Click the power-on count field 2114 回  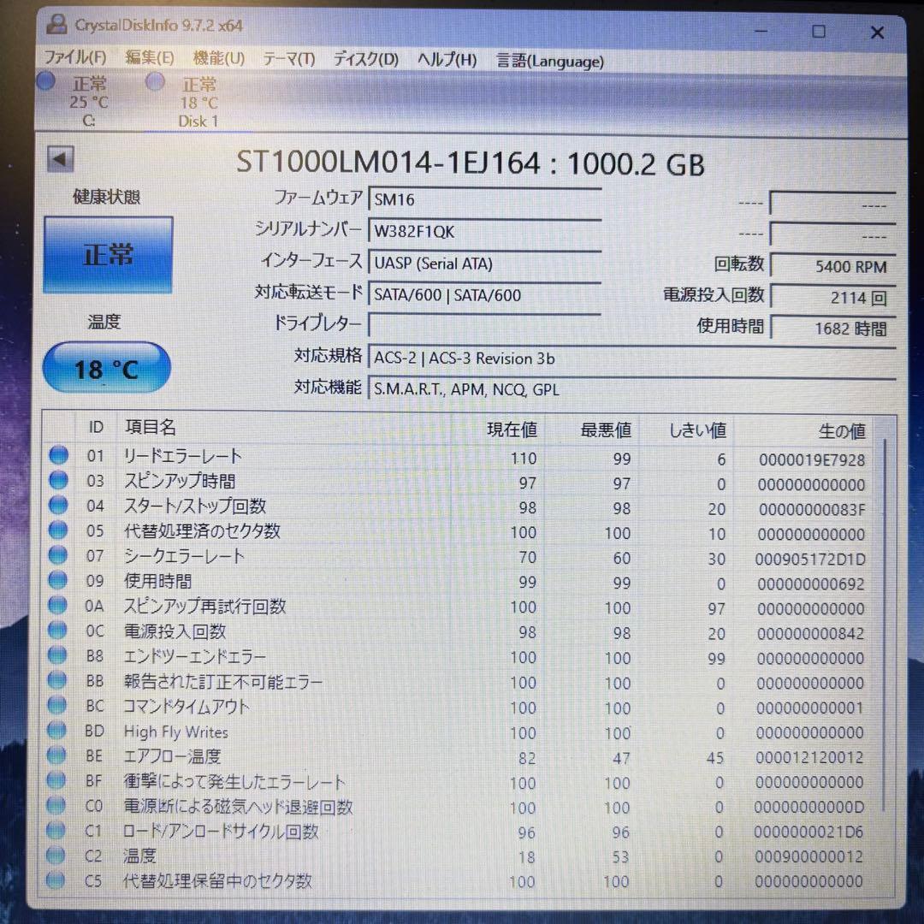832,298
